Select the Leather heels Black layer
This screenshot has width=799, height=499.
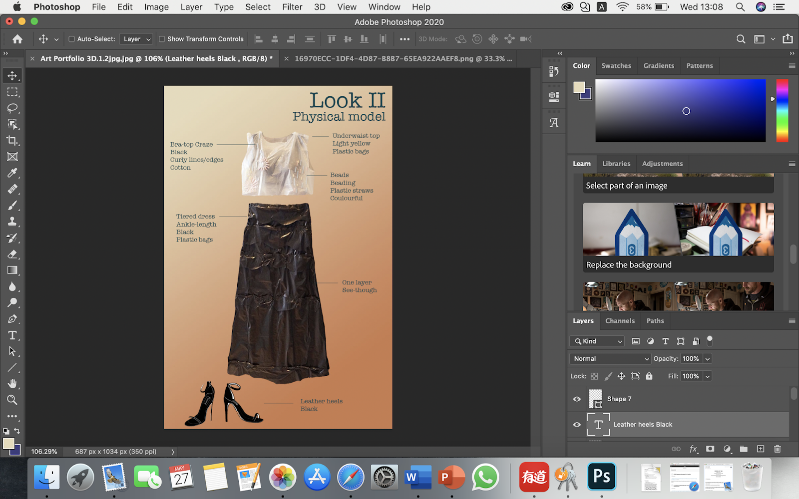(x=643, y=425)
